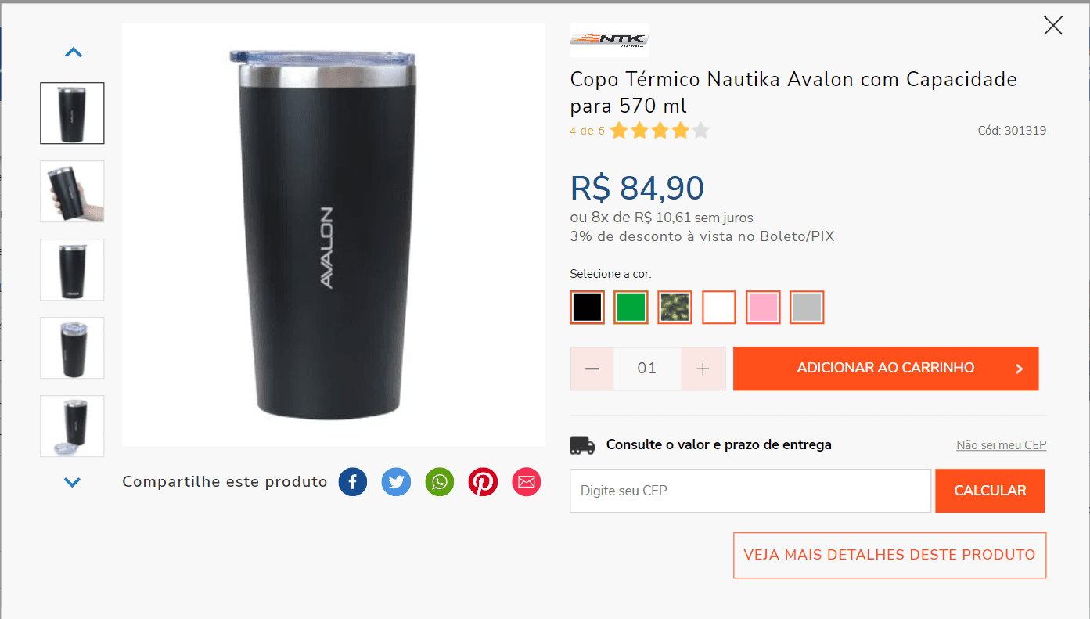
Task: Share product via WhatsApp icon
Action: click(440, 482)
